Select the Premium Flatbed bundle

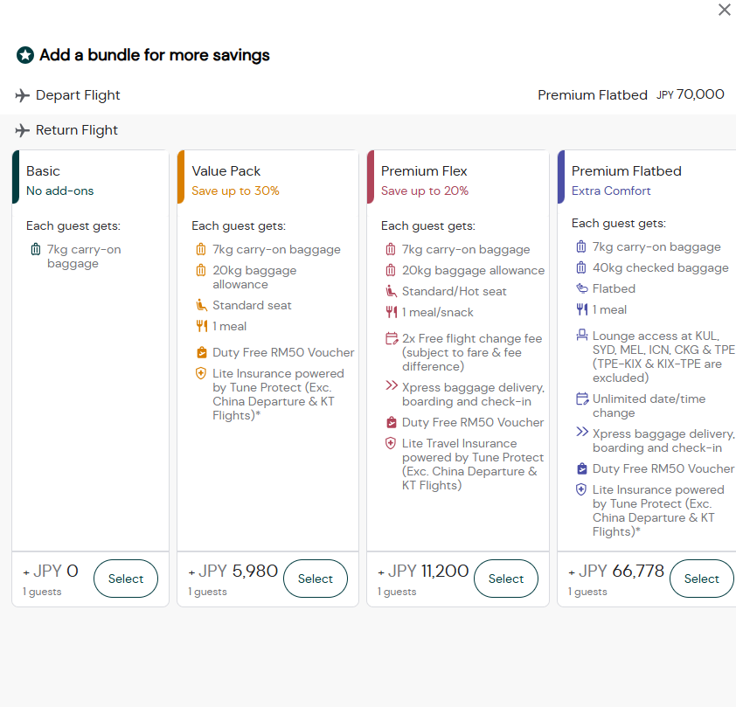point(701,579)
